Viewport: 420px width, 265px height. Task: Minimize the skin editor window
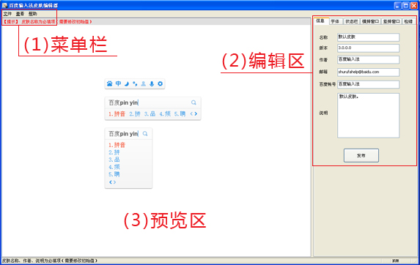398,5
